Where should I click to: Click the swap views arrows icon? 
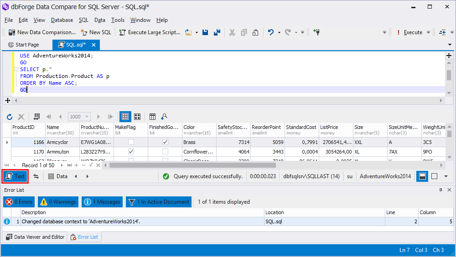[x=36, y=176]
